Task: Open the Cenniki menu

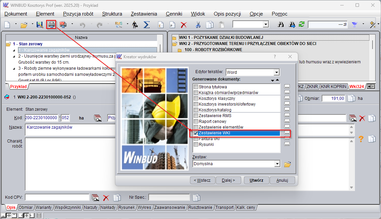Action: point(174,14)
